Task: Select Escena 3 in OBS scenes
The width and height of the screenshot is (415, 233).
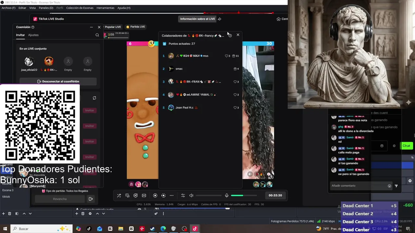Action: [8, 190]
